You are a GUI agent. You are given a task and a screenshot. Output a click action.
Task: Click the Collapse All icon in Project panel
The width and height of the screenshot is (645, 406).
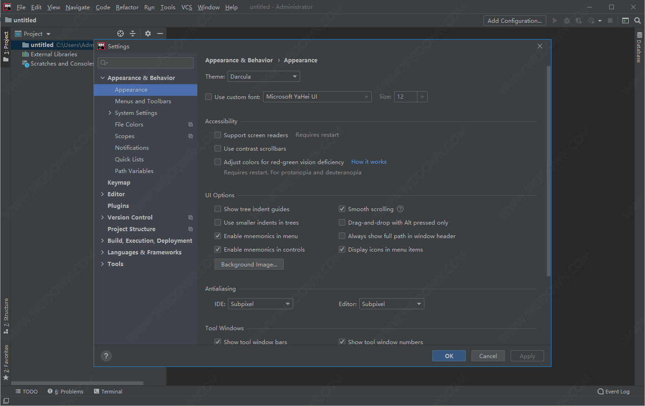click(x=133, y=33)
